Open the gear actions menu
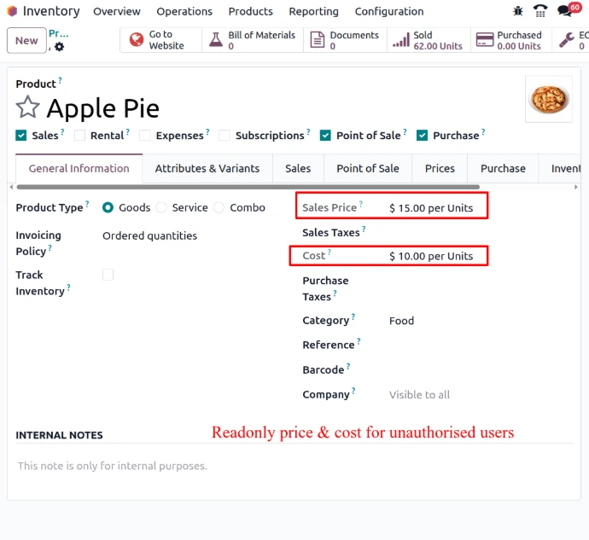 pyautogui.click(x=59, y=47)
